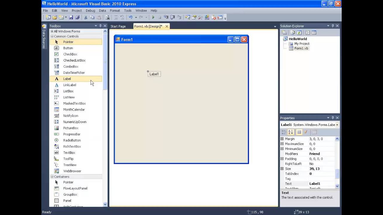This screenshot has height=215, width=383.
Task: Click the Refresh icon in Solution Explorer
Action: [x=299, y=33]
